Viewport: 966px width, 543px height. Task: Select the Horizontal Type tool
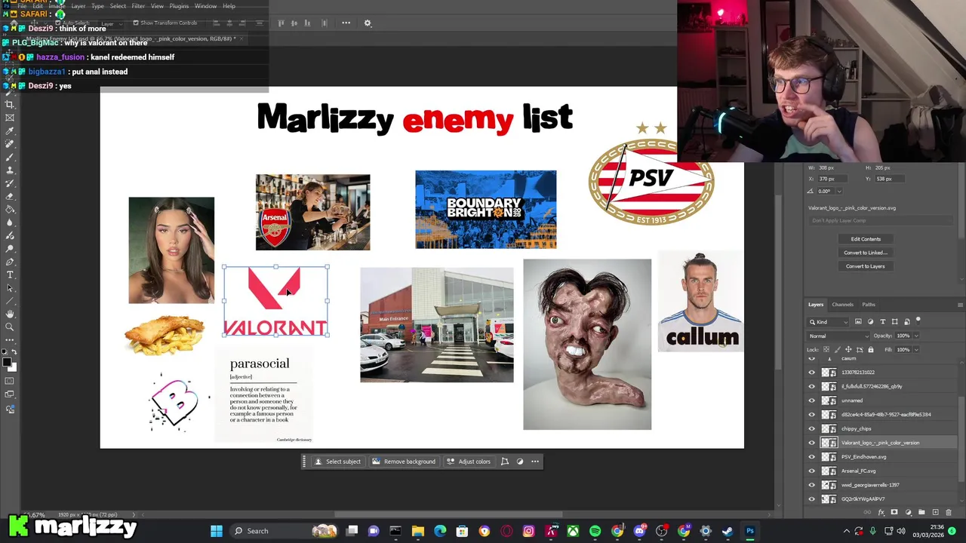[10, 274]
